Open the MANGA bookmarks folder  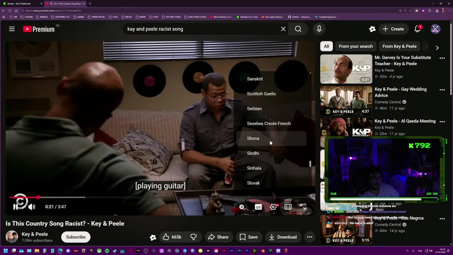click(42, 17)
